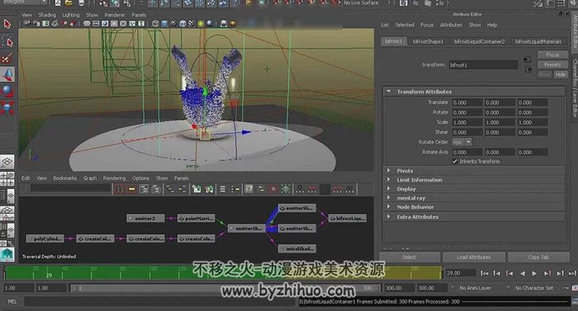The image size is (578, 311).
Task: Expand the Display section
Action: coord(389,189)
